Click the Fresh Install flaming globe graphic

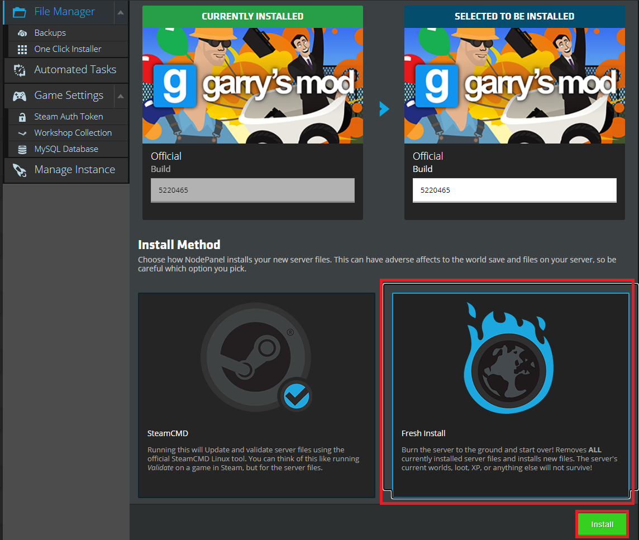(508, 357)
